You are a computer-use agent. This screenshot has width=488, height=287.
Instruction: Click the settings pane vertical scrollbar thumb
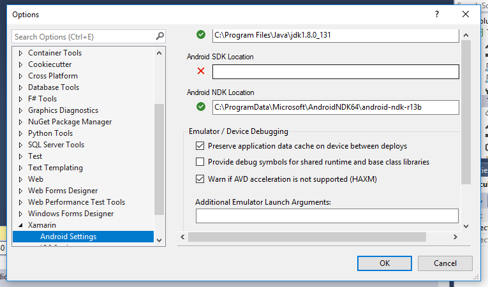coord(466,112)
